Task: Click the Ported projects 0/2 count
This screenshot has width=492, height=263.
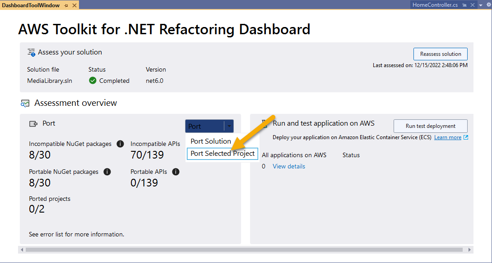Action: 37,209
